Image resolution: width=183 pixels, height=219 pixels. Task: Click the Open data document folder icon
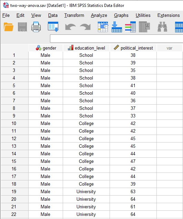[9, 27]
